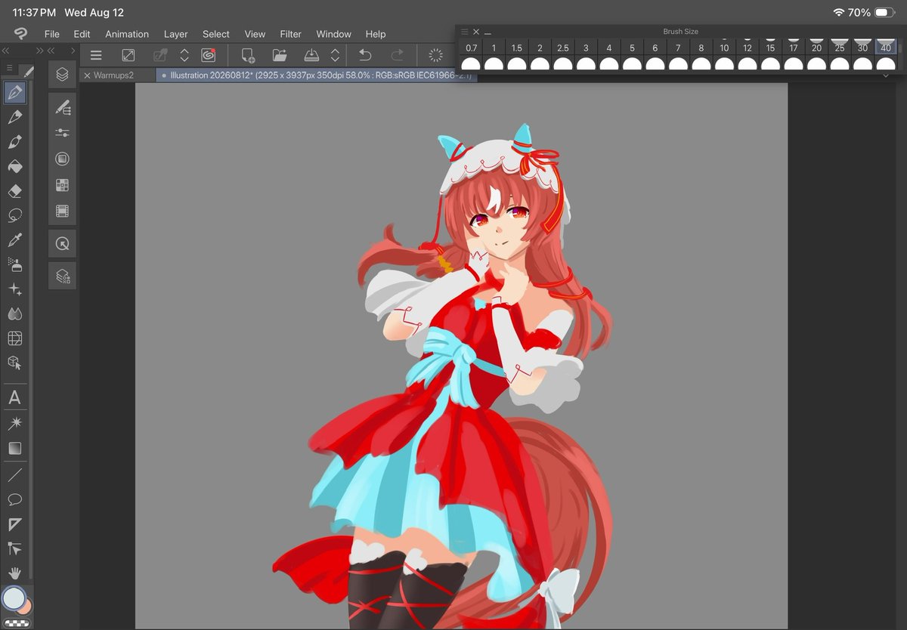This screenshot has width=907, height=630.
Task: Select the light blue main color swatch
Action: point(13,598)
